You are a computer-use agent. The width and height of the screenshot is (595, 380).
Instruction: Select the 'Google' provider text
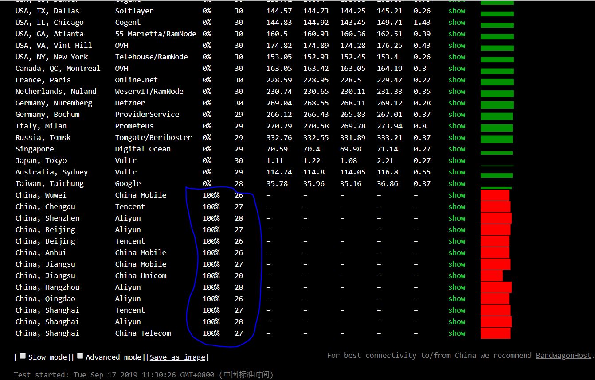point(128,183)
